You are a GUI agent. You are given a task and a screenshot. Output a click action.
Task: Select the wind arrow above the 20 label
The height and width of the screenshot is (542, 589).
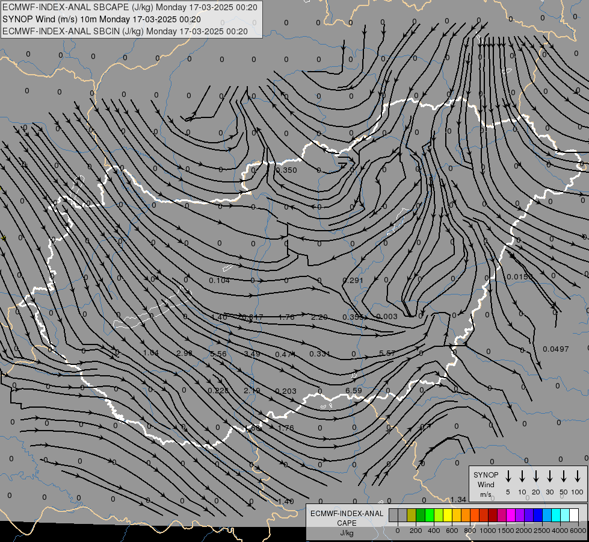(535, 476)
